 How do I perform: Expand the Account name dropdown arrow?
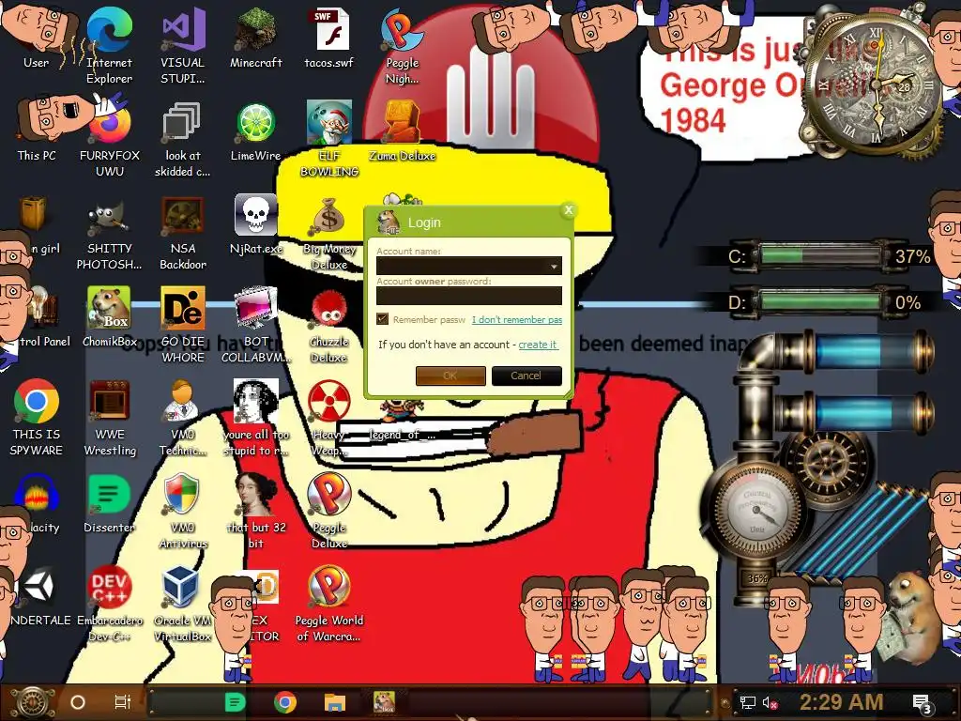click(554, 266)
